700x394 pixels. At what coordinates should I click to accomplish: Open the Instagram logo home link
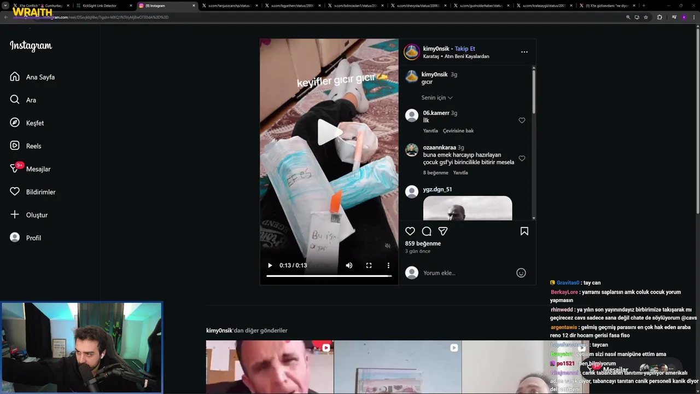(x=31, y=46)
